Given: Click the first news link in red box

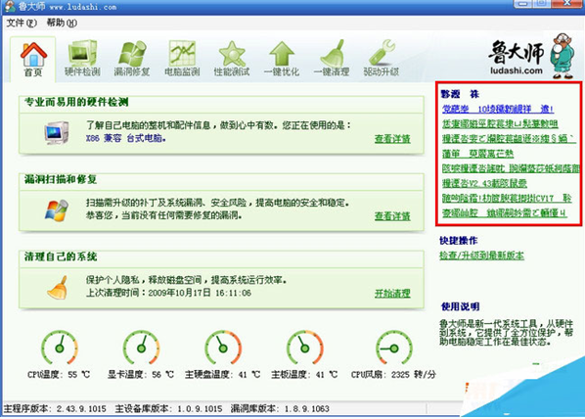Looking at the screenshot, I should tap(498, 109).
